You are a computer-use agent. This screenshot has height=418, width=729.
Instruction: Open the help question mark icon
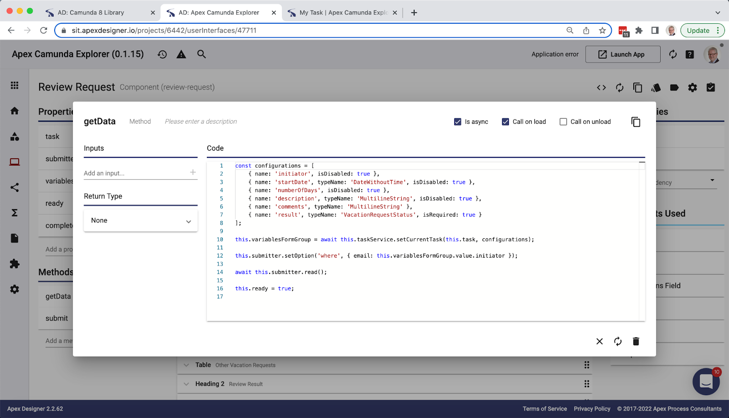(690, 55)
